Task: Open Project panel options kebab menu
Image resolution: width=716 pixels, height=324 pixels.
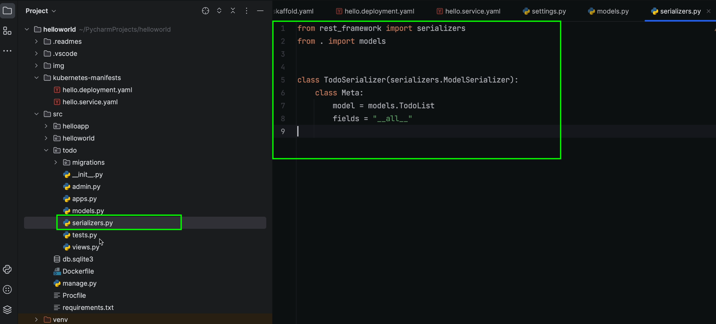Action: coord(247,11)
